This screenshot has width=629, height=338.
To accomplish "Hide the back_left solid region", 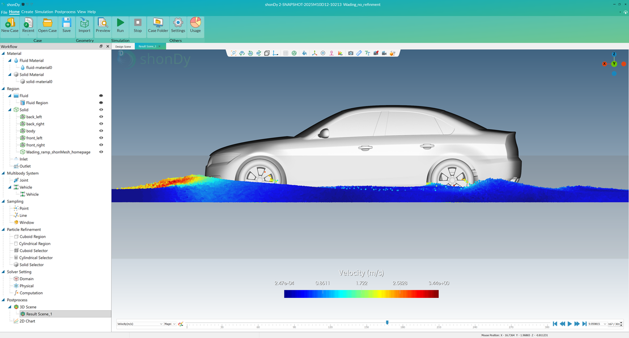I will click(101, 117).
